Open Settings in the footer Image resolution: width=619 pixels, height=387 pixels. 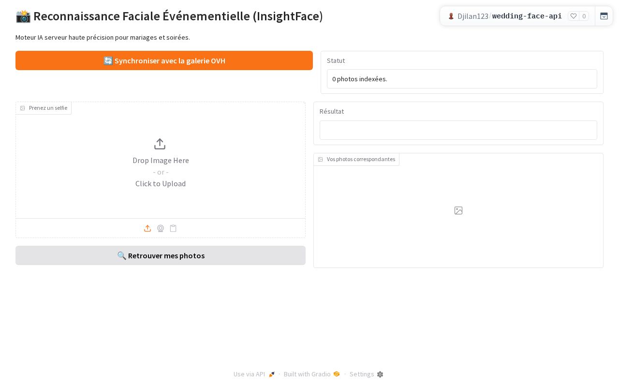click(x=367, y=374)
